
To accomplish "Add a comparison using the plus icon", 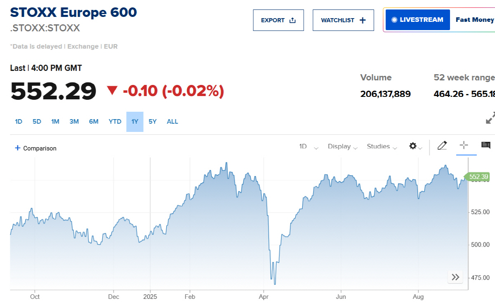I will coord(17,148).
